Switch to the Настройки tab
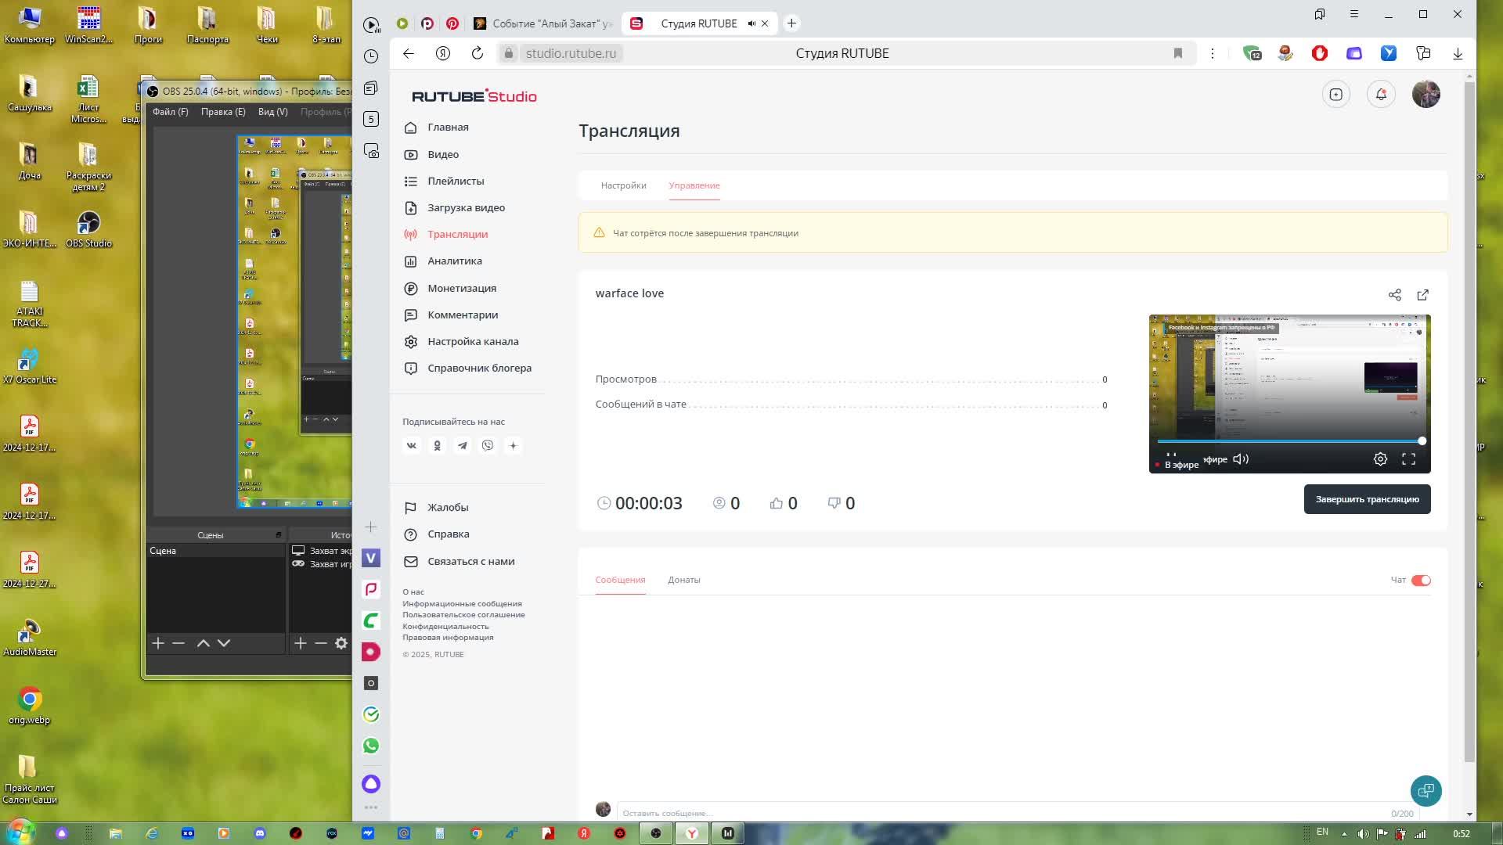The width and height of the screenshot is (1503, 845). 623,186
